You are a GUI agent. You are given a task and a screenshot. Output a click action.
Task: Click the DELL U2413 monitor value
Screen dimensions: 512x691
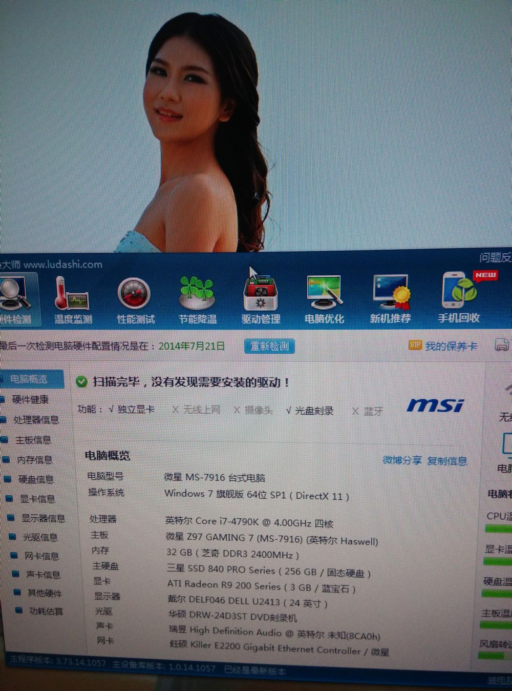coord(248,601)
